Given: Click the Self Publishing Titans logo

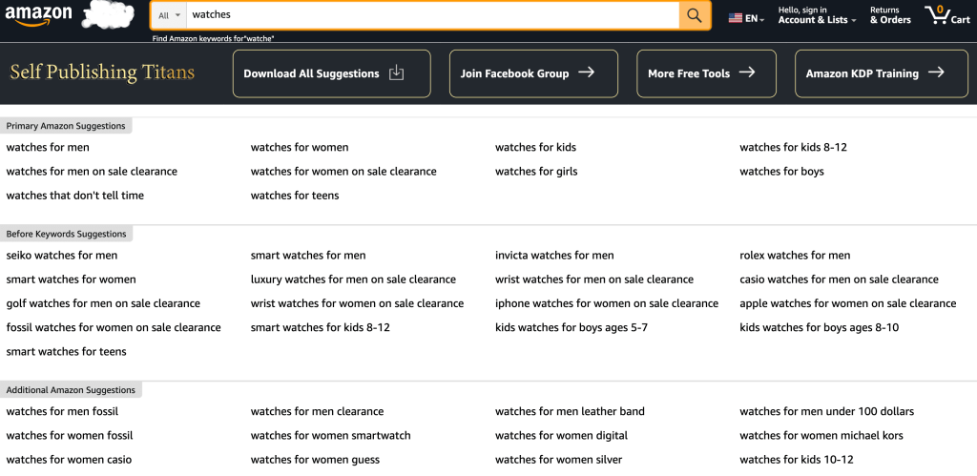Looking at the screenshot, I should click(102, 72).
